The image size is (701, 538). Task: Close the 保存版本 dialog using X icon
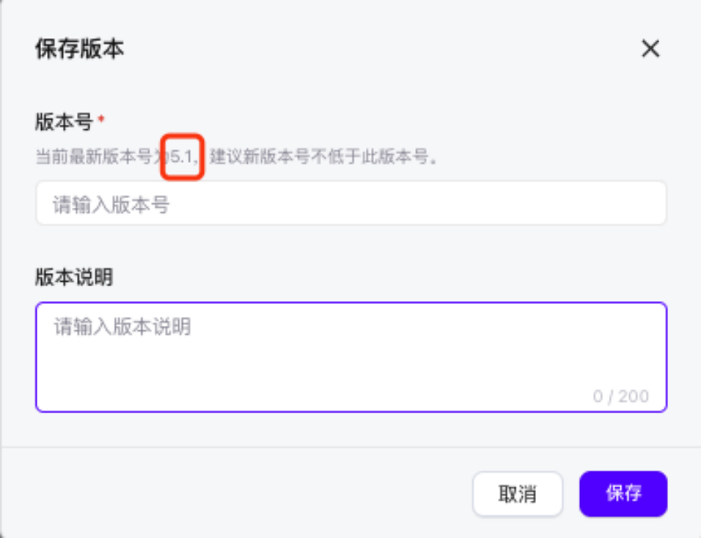650,49
